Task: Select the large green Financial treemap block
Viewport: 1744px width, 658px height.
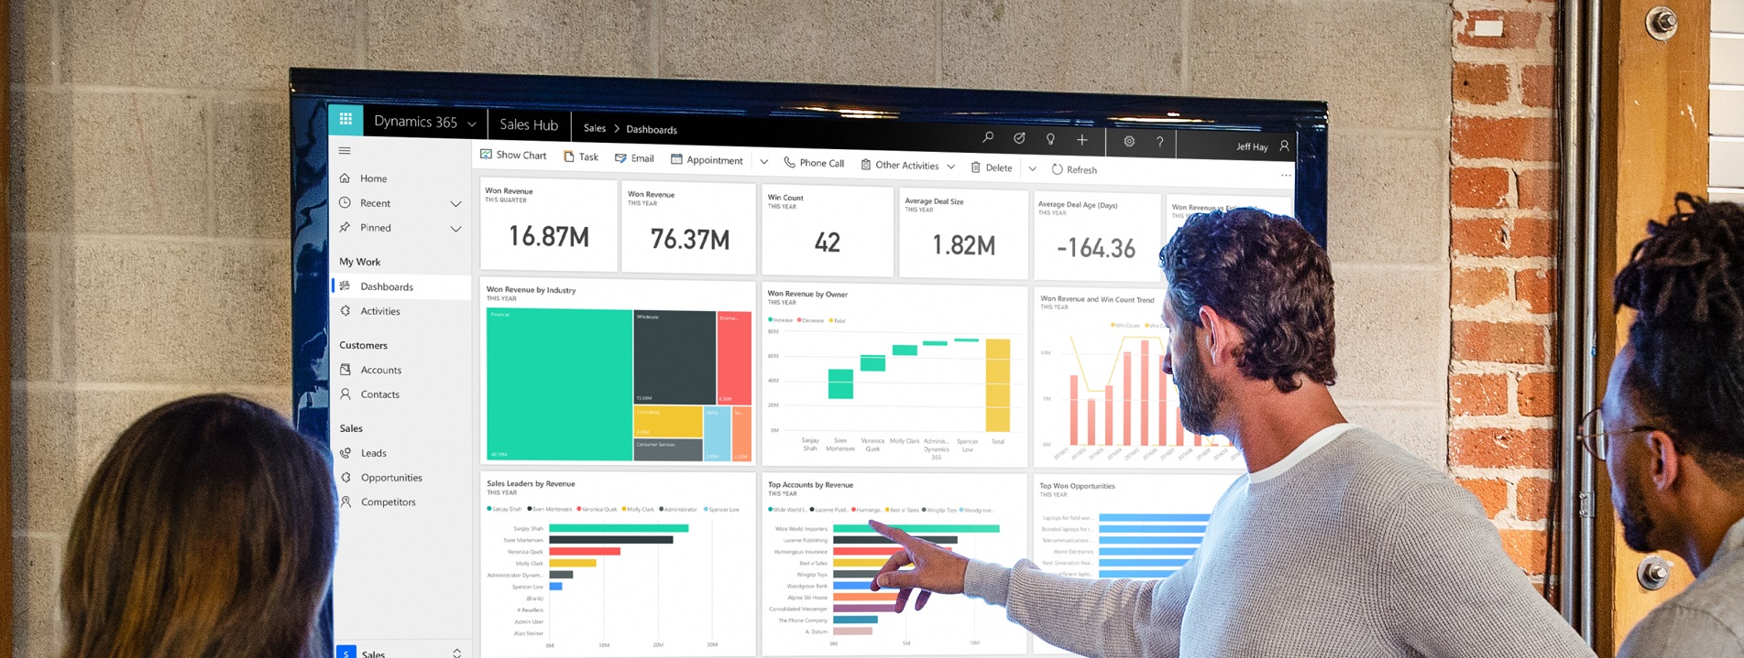Action: point(559,384)
